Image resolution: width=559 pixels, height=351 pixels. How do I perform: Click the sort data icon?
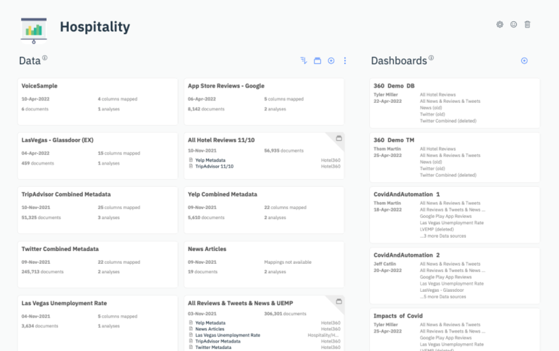pyautogui.click(x=303, y=61)
